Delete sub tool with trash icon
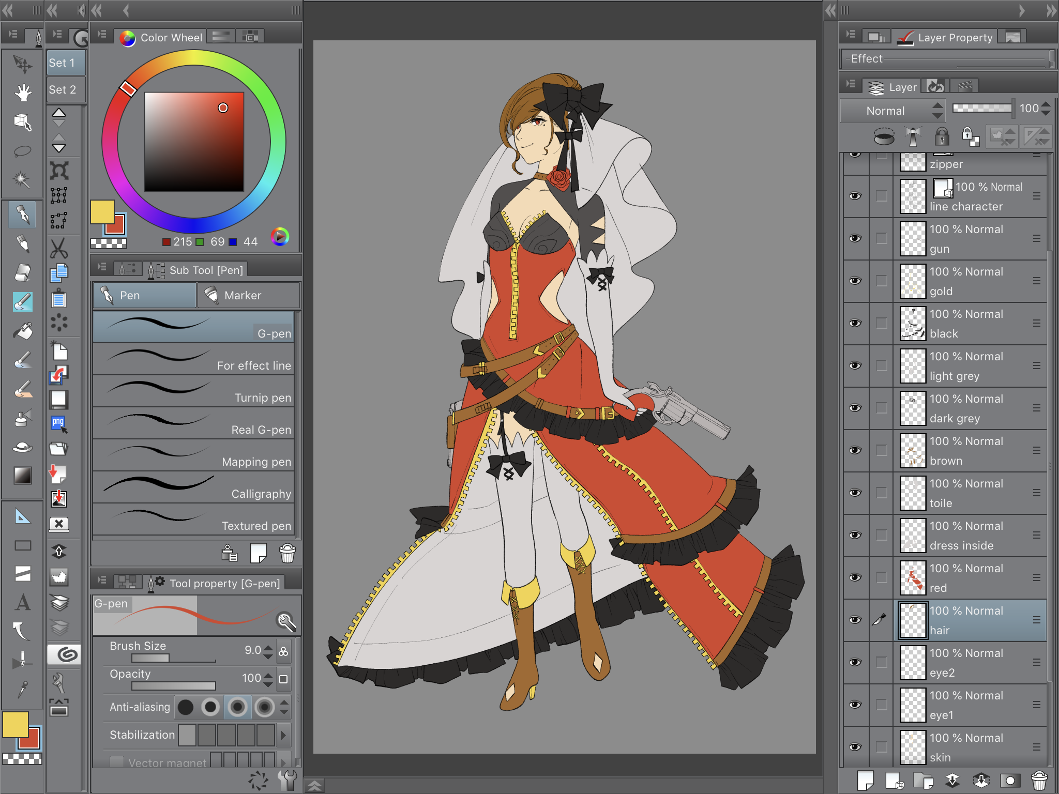Viewport: 1059px width, 794px height. 287,553
